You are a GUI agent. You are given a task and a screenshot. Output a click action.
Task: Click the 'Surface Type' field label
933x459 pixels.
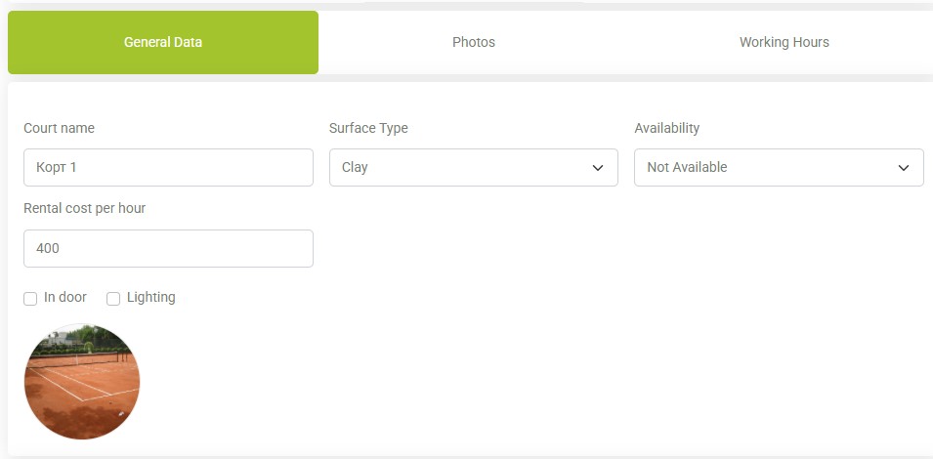[368, 128]
